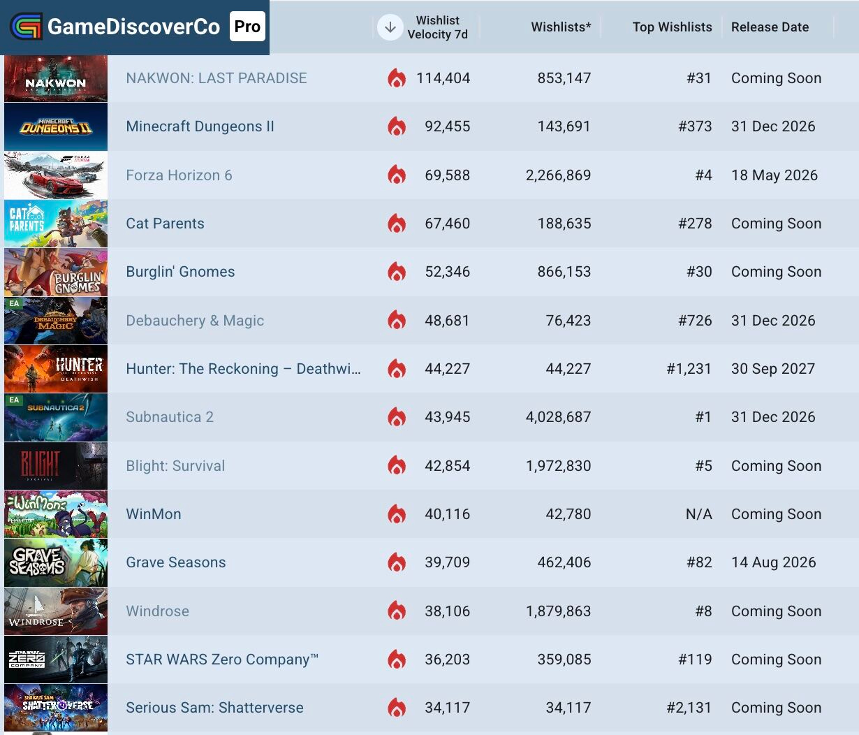Image resolution: width=859 pixels, height=735 pixels.
Task: Sort by Wishlists* column header
Action: tap(561, 27)
